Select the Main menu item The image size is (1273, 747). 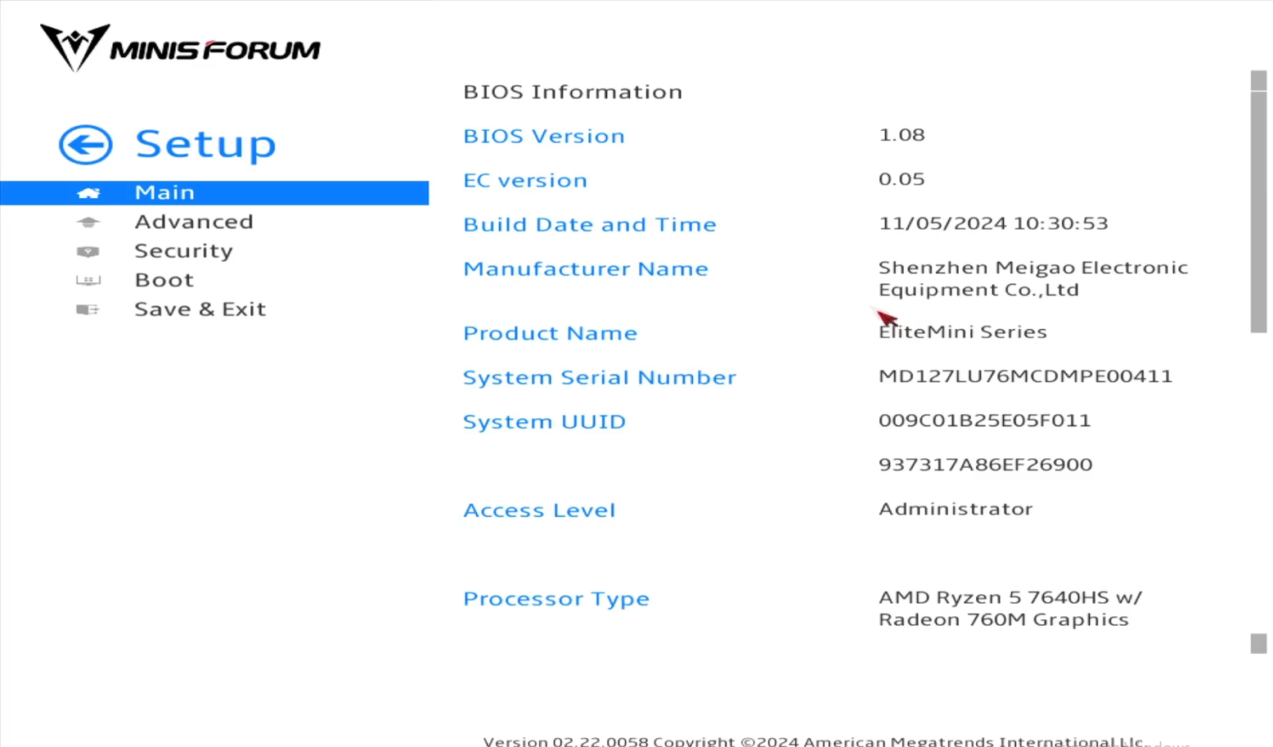[164, 192]
